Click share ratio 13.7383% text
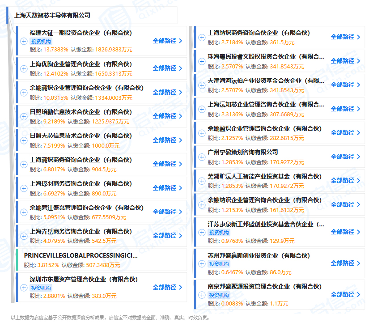369x331 pixels. click(x=56, y=50)
